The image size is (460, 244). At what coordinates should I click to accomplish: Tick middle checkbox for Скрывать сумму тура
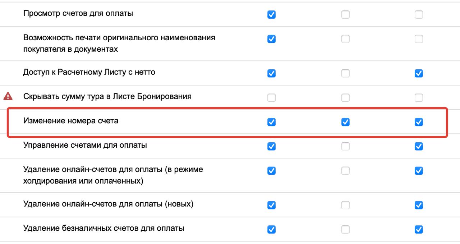tap(345, 98)
